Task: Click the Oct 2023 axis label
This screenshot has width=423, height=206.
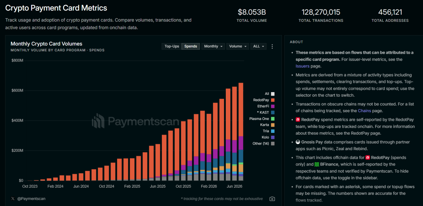Action: [30, 186]
